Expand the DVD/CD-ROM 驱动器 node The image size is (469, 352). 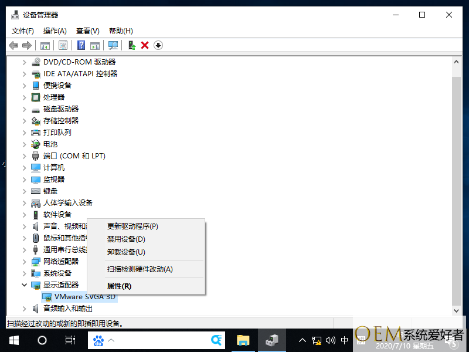point(24,62)
